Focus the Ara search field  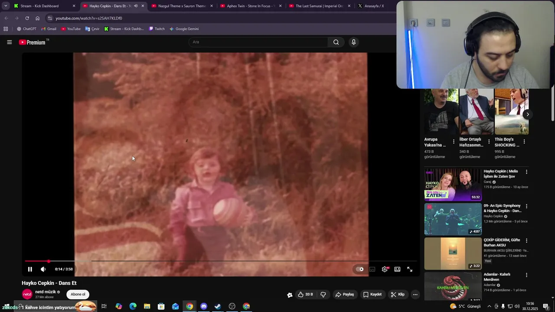258,42
